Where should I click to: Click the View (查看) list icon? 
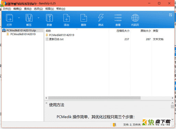[x=118, y=18]
